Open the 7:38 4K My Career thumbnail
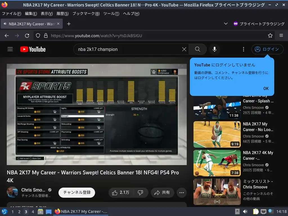This screenshot has width=288, height=216. 217,163
